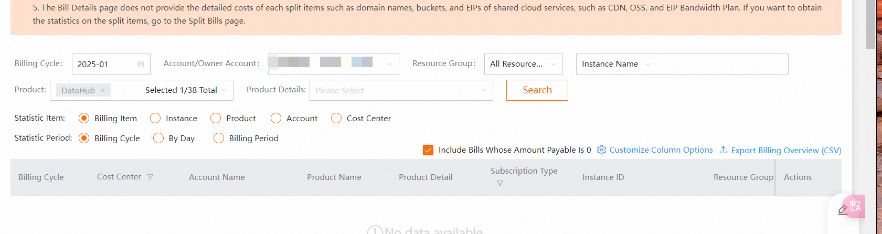
Task: Open Export Billing Overview (CSV) link
Action: (x=786, y=151)
